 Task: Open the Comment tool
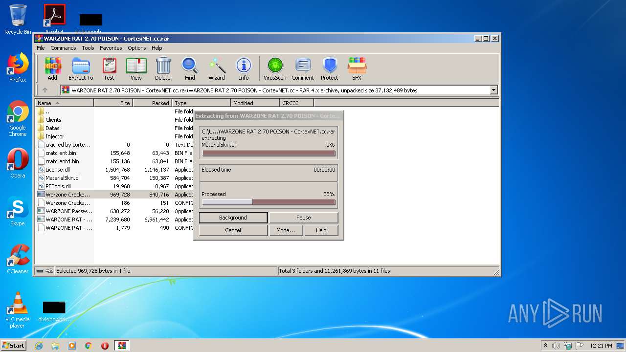(303, 69)
